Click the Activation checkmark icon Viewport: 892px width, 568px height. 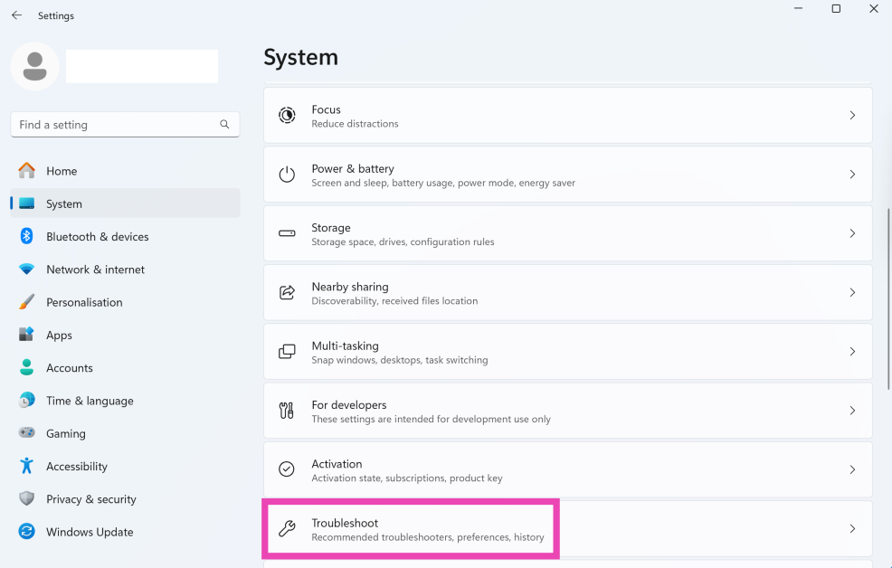(x=287, y=469)
